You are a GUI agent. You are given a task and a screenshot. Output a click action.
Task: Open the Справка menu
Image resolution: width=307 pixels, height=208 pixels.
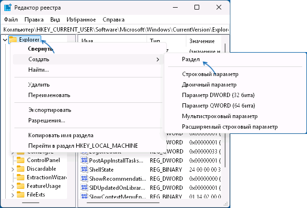click(114, 20)
